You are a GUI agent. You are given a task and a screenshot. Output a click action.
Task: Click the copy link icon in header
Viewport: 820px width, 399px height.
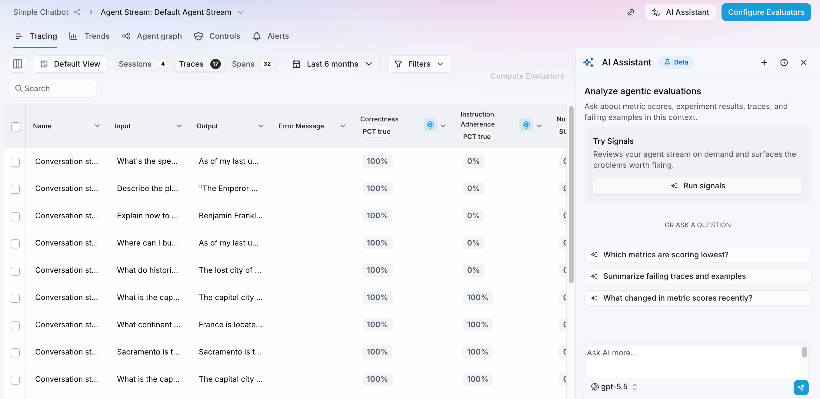(x=630, y=12)
